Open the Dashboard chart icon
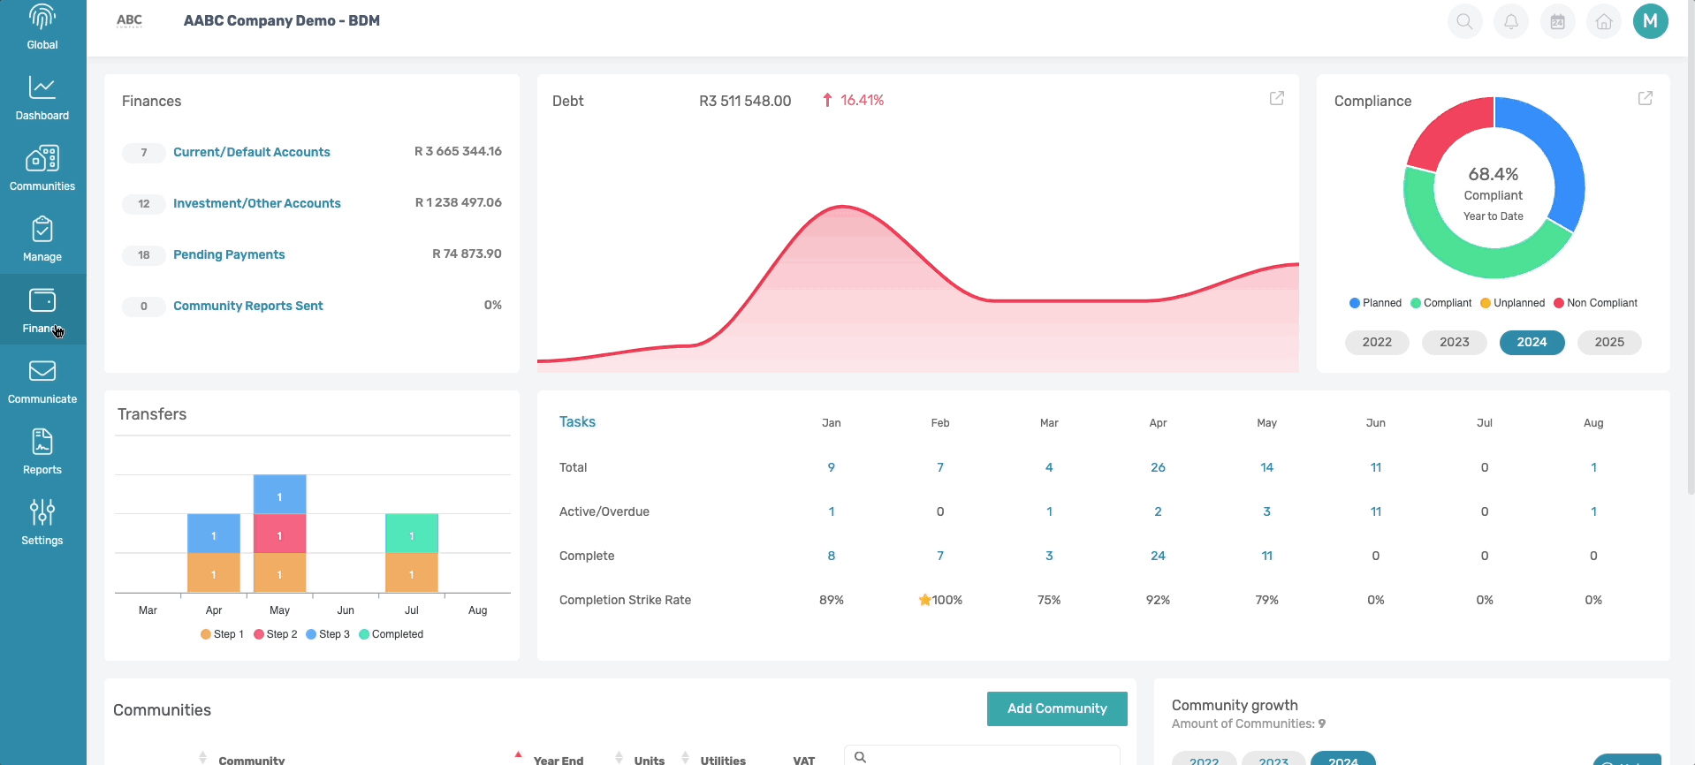The image size is (1695, 765). click(42, 87)
